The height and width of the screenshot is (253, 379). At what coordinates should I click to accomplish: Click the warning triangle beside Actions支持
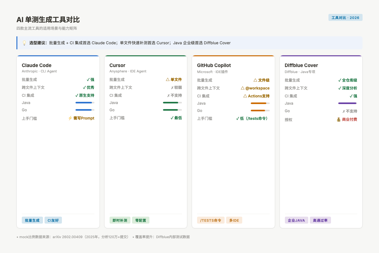click(x=245, y=96)
